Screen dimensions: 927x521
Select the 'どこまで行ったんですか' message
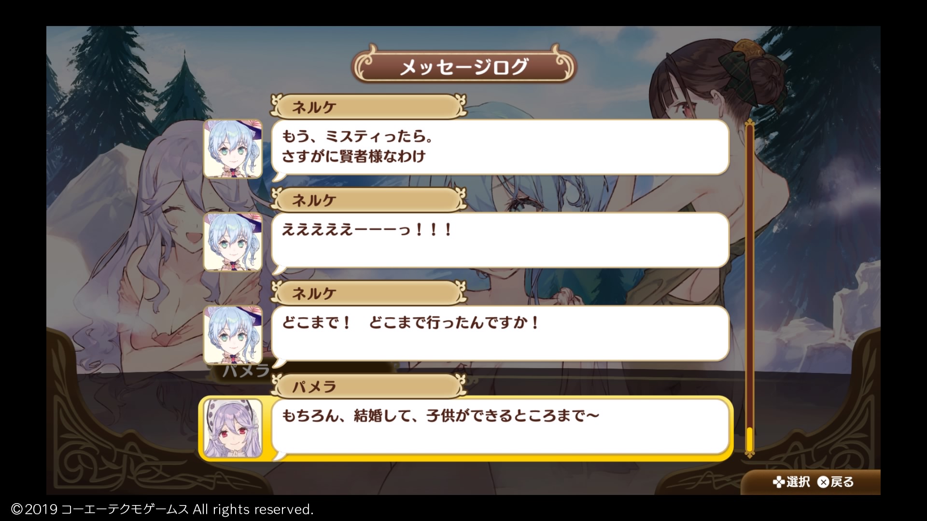pyautogui.click(x=500, y=333)
